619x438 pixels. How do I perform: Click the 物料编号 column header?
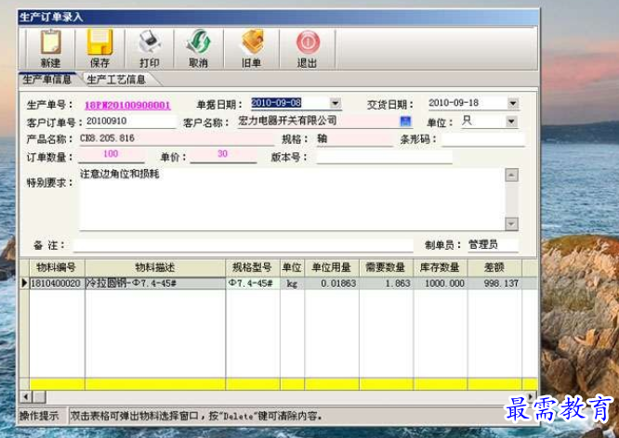pyautogui.click(x=57, y=267)
